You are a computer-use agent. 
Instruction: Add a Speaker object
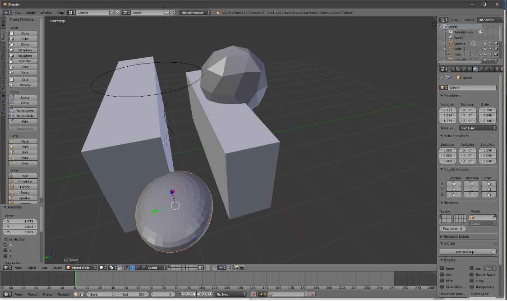pos(23,198)
